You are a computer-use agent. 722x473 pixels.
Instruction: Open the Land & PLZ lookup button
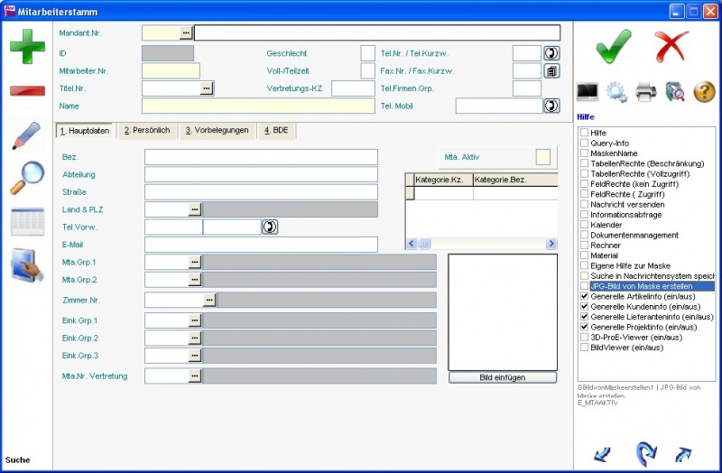coord(195,209)
